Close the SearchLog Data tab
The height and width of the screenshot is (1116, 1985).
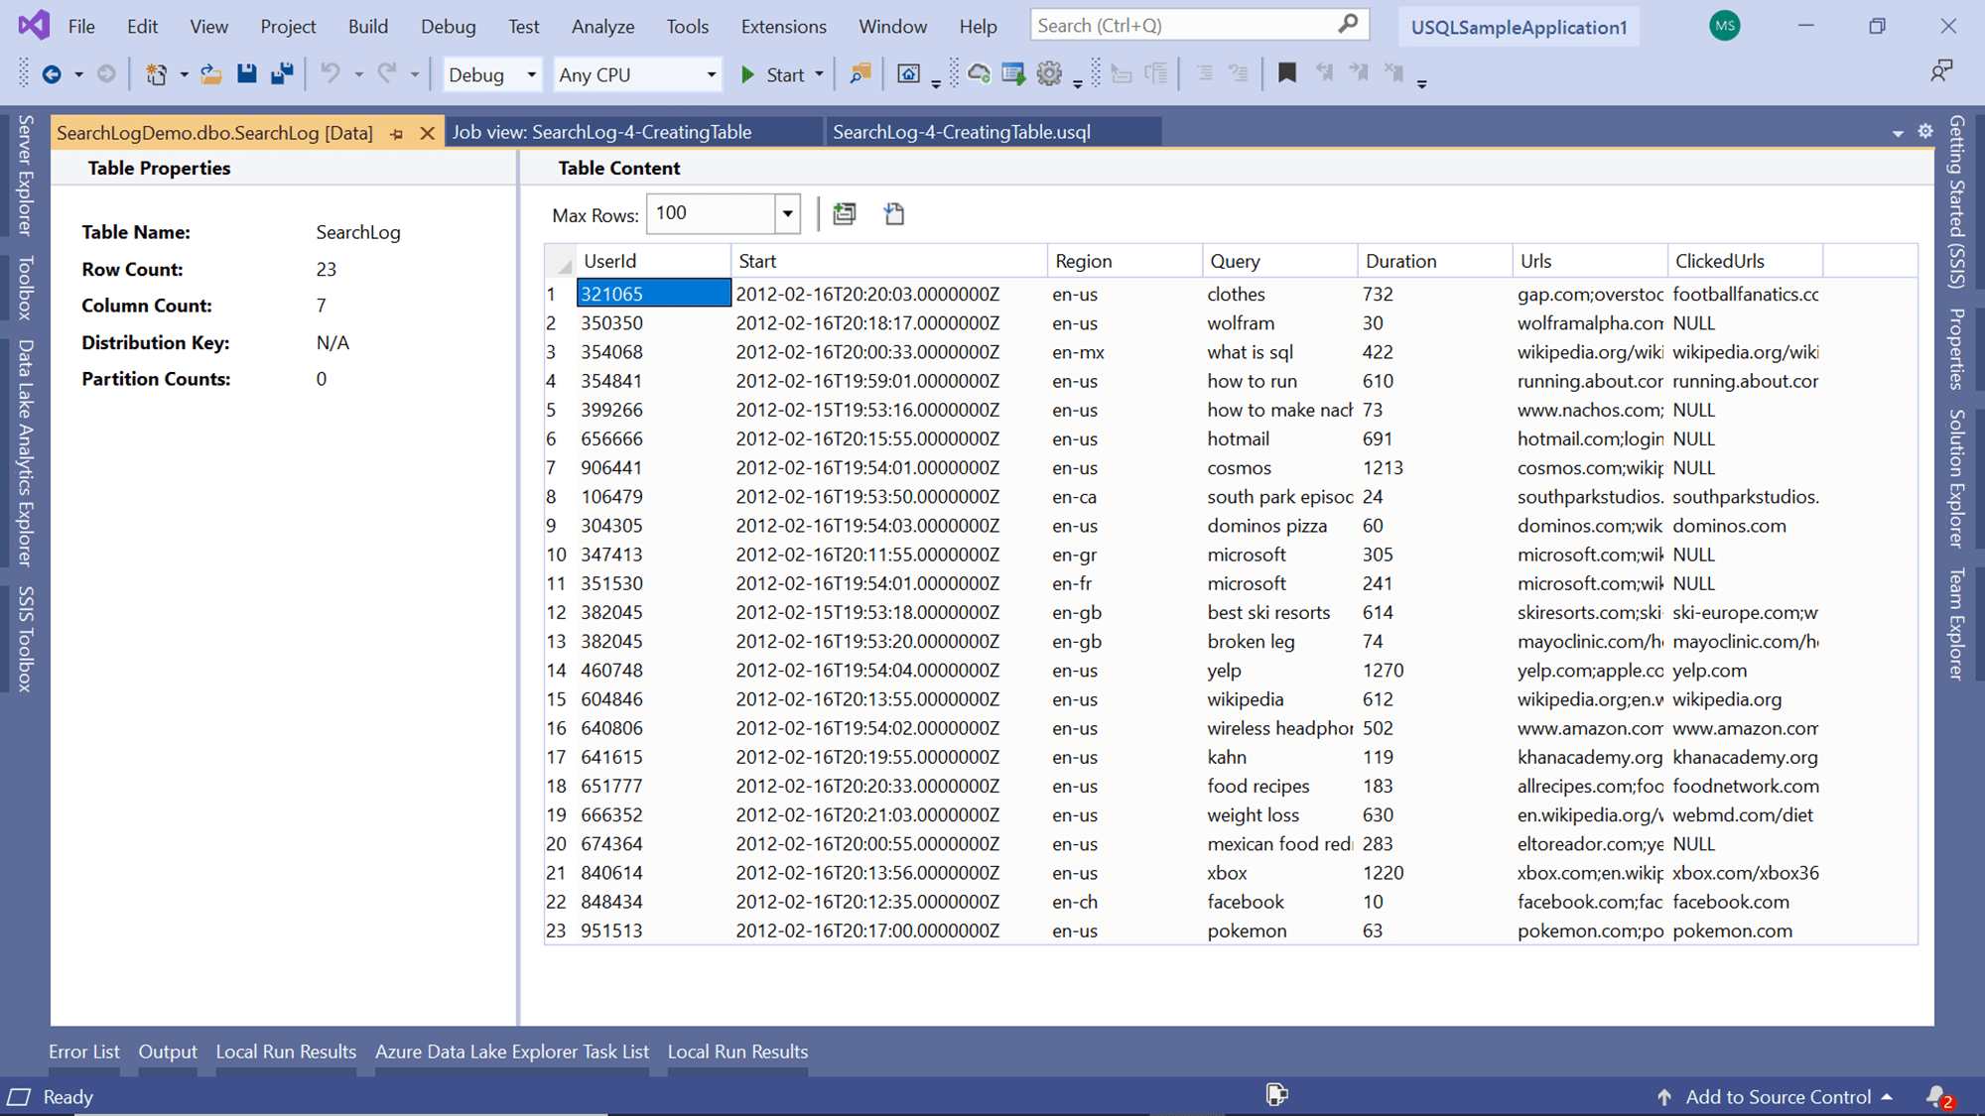click(427, 133)
